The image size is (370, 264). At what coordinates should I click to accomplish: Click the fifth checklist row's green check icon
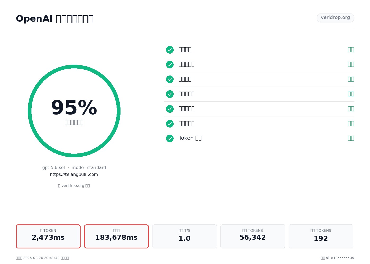pos(170,109)
